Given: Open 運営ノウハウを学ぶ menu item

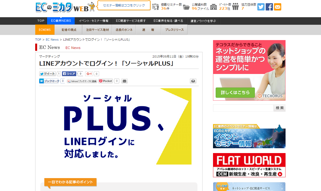Looking at the screenshot, I should (203, 21).
